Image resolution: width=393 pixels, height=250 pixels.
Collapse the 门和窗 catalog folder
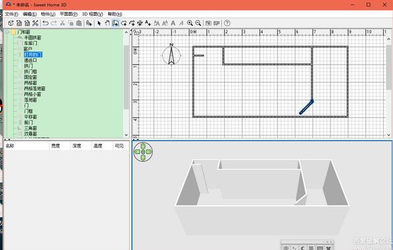pyautogui.click(x=7, y=32)
